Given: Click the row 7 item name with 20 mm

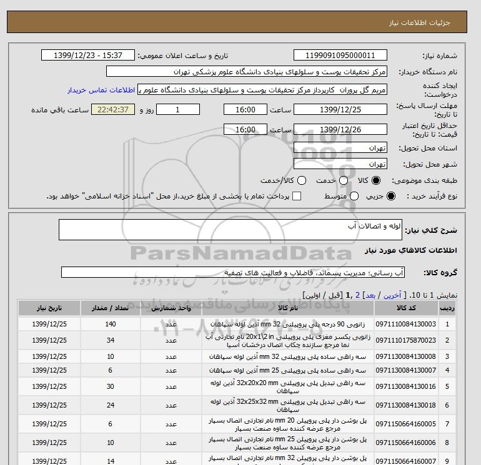Looking at the screenshot, I should point(288,424).
